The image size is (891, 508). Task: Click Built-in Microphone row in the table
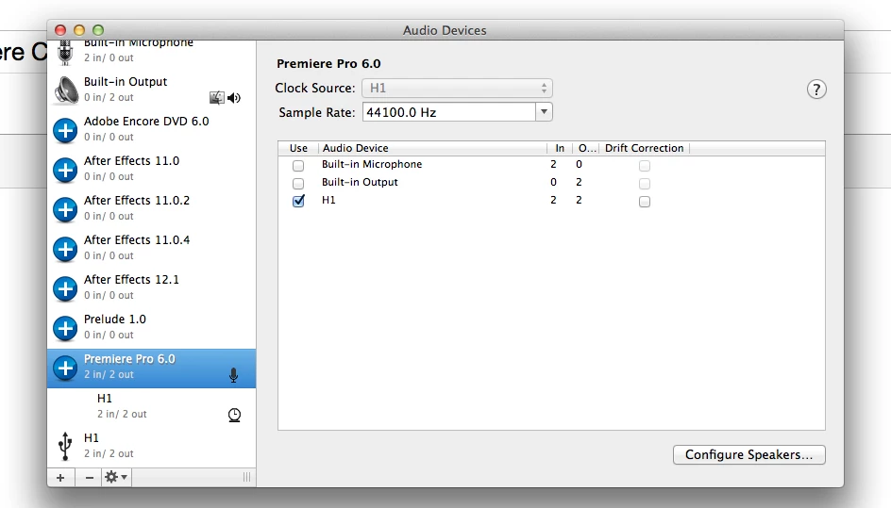[551, 165]
